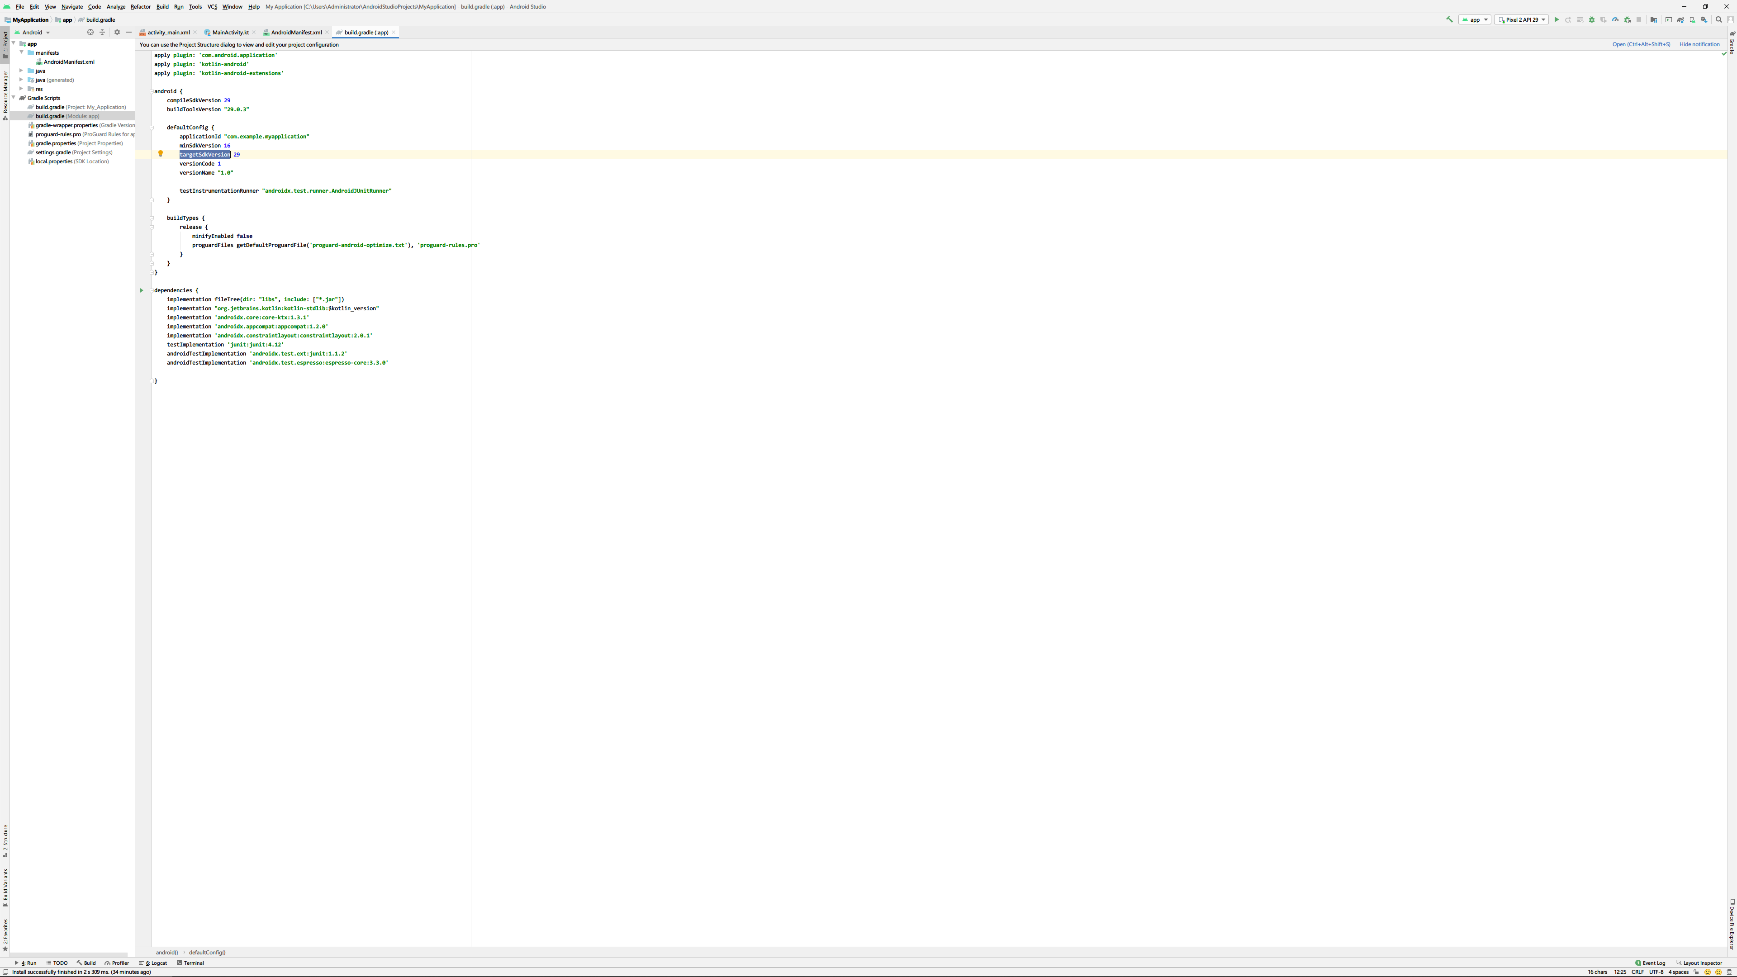
Task: Open the Refactor menu
Action: [140, 7]
